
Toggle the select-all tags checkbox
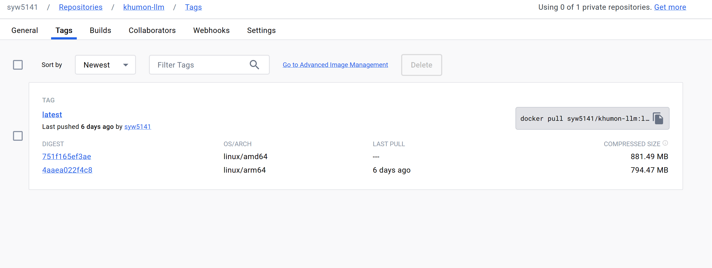click(18, 65)
